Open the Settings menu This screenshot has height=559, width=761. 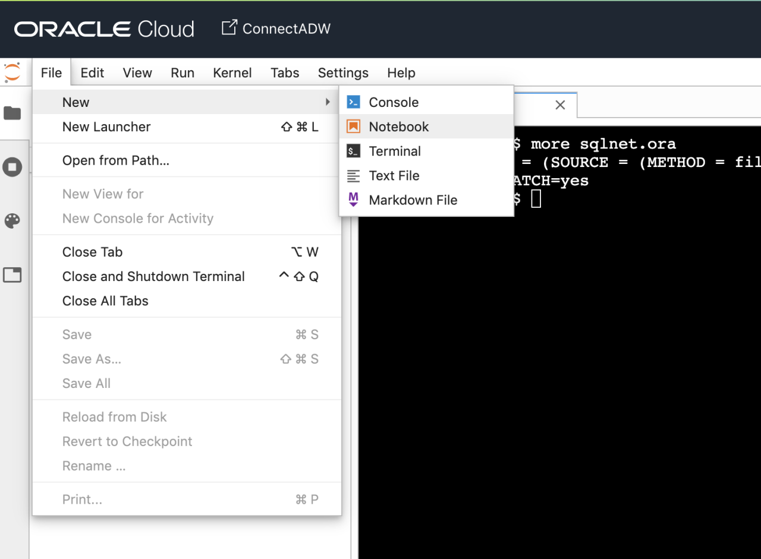point(343,72)
